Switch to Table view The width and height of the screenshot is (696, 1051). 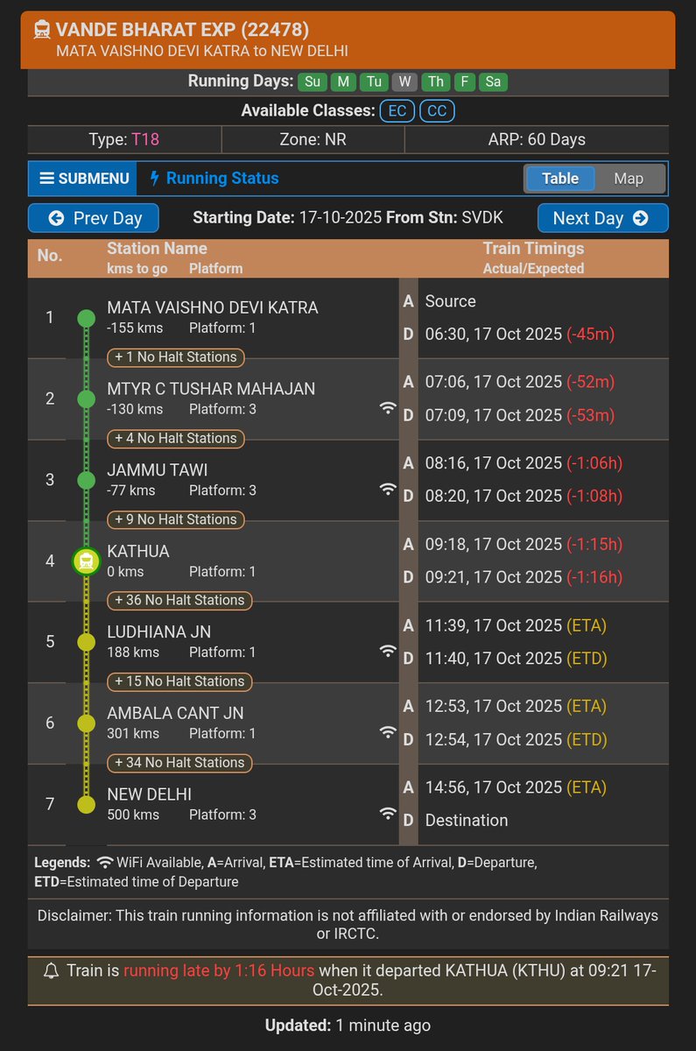(x=560, y=179)
